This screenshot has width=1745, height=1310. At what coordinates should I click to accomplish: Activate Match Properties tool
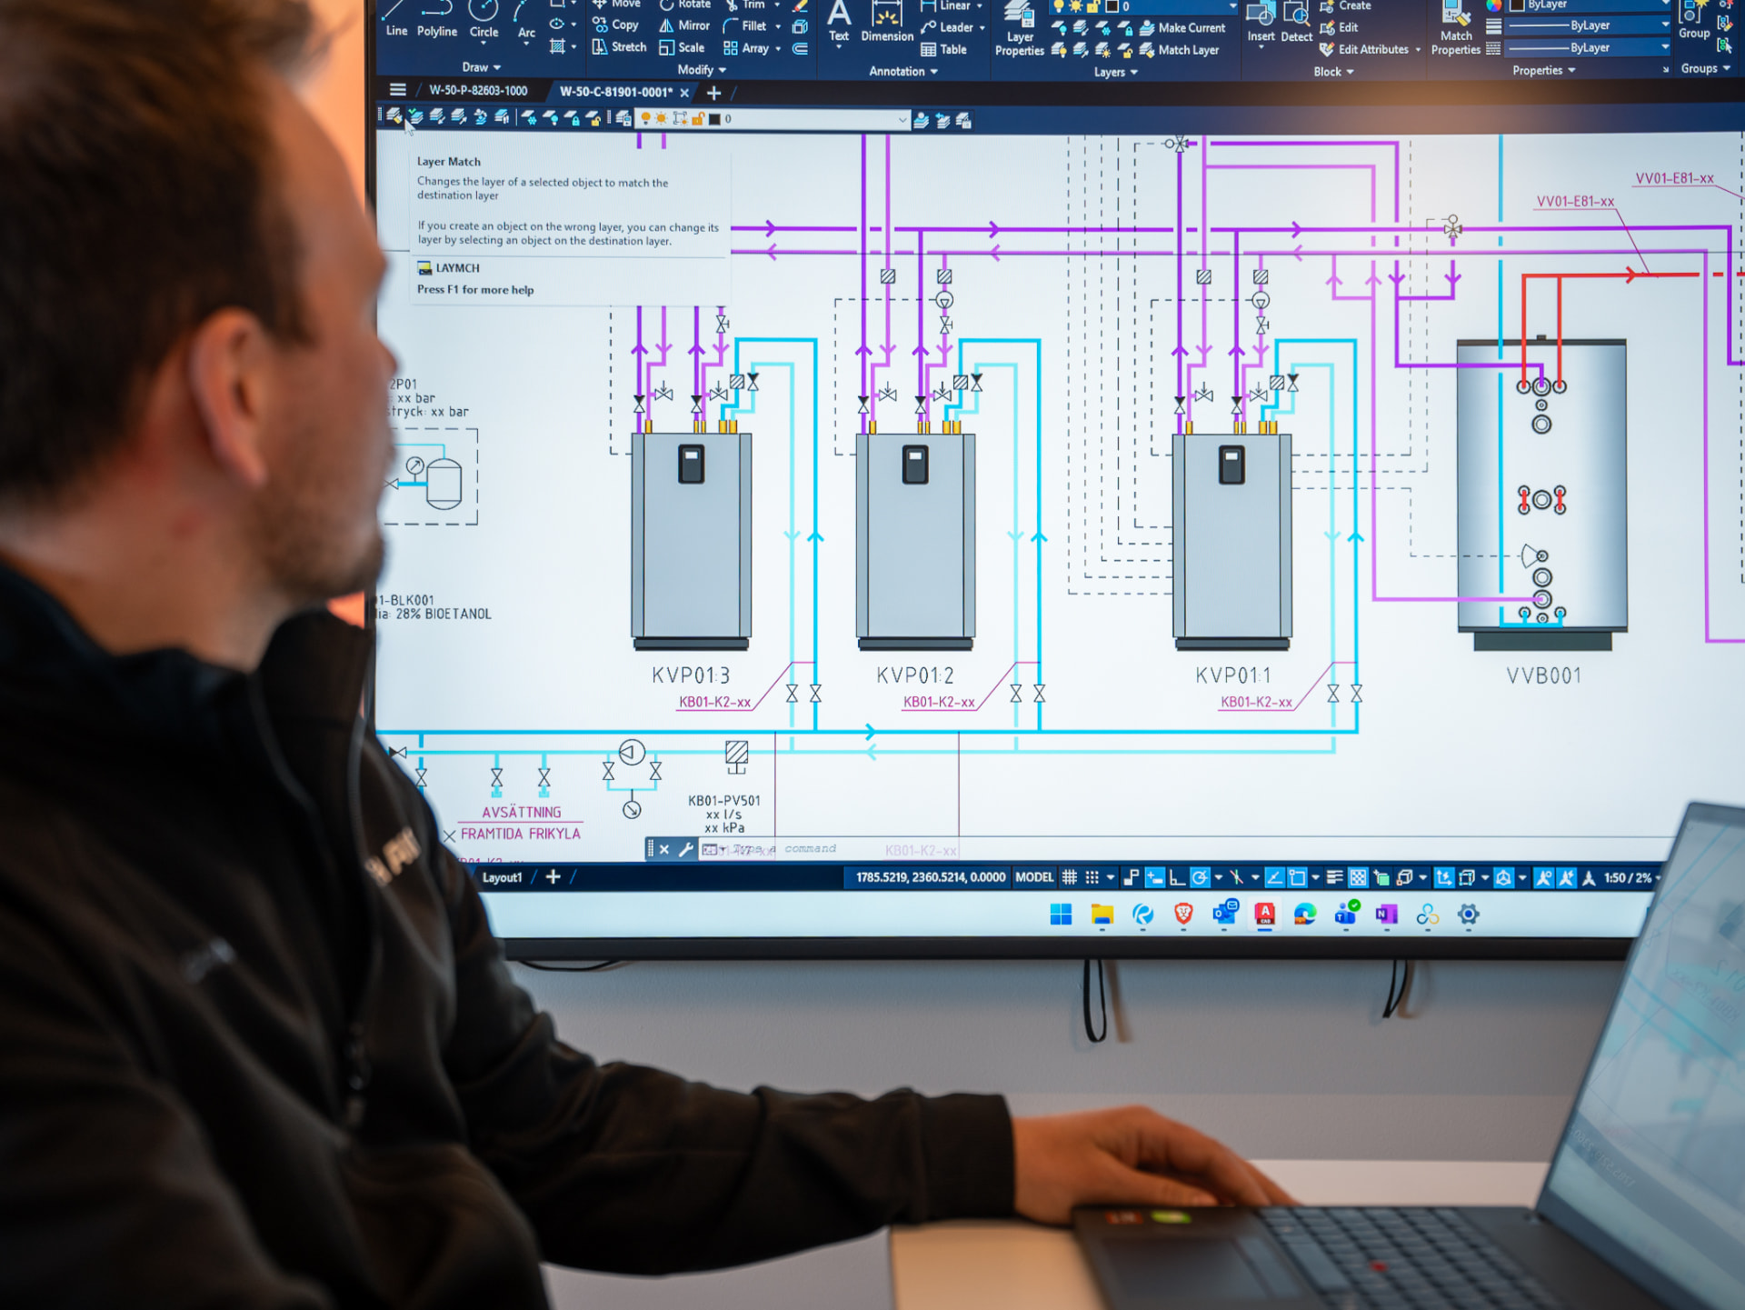pos(1456,29)
